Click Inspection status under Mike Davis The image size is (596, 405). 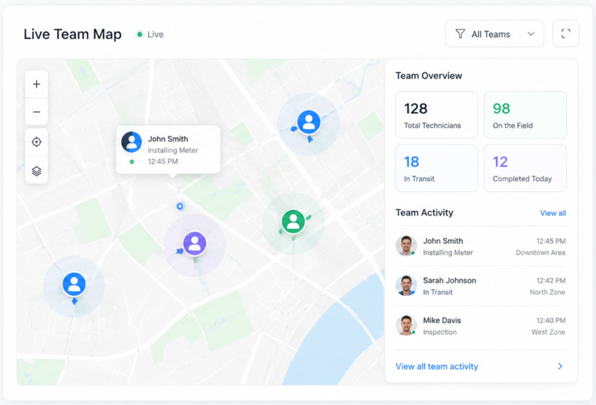coord(440,332)
